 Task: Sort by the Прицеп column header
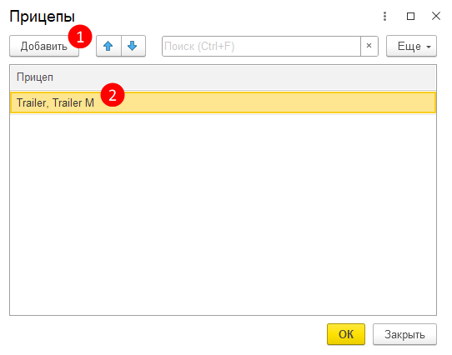(223, 77)
